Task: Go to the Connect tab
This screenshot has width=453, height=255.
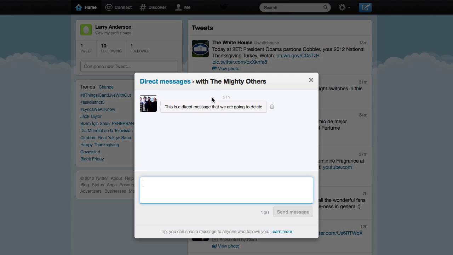Action: click(x=119, y=7)
